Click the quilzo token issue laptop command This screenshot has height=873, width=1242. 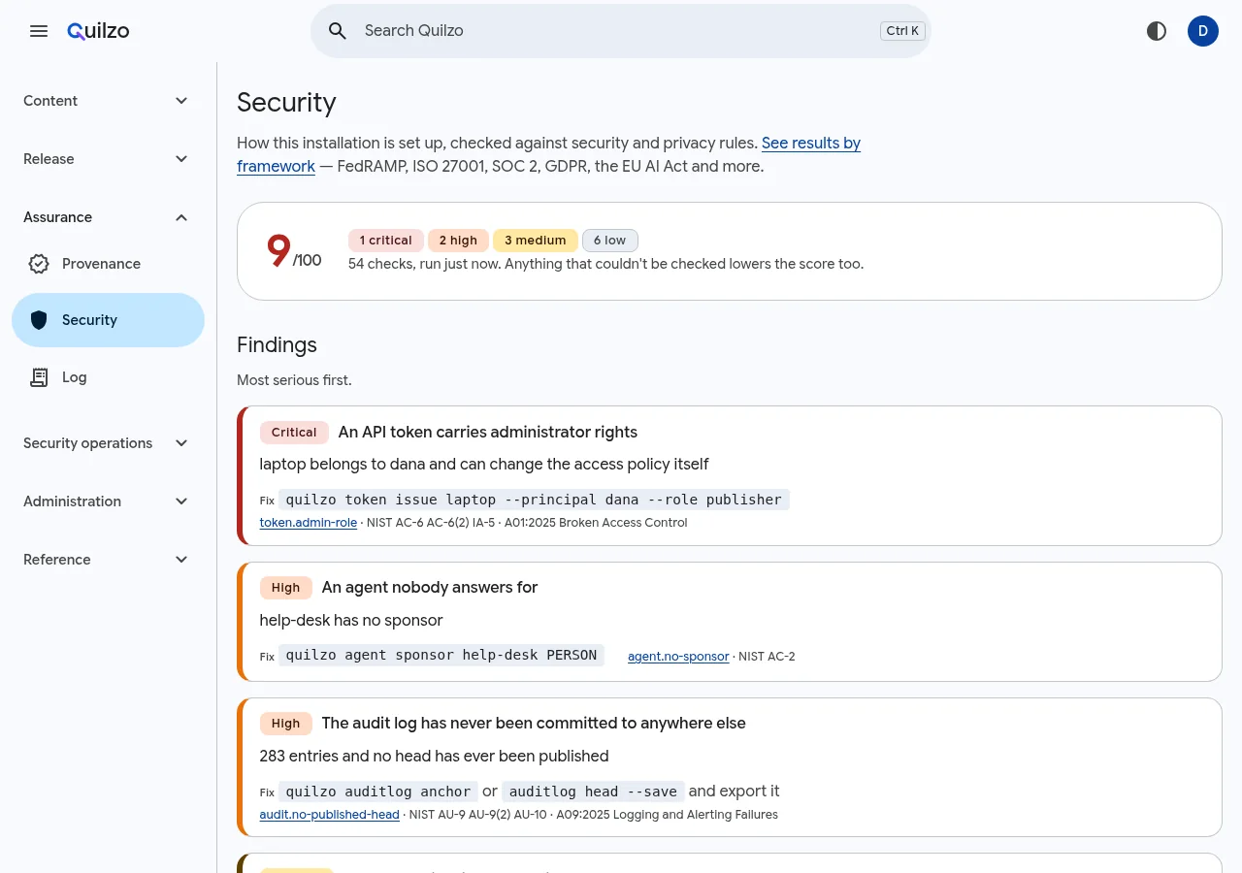534,500
